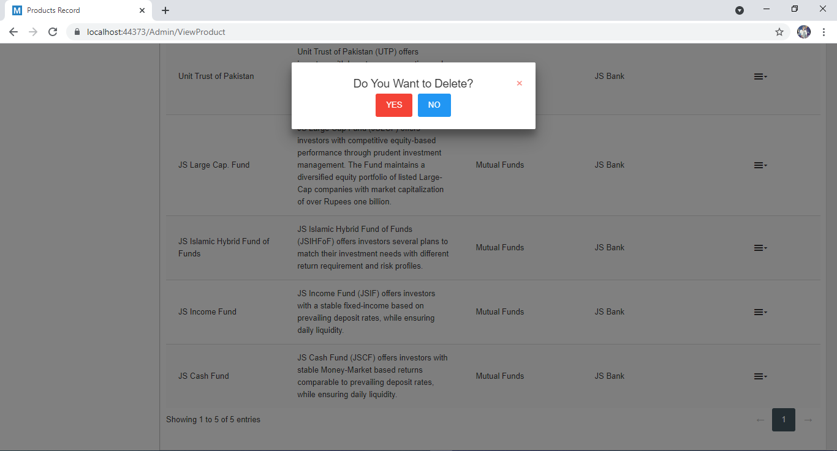Click the JS Income Fund description text
This screenshot has width=837, height=451.
(x=366, y=312)
